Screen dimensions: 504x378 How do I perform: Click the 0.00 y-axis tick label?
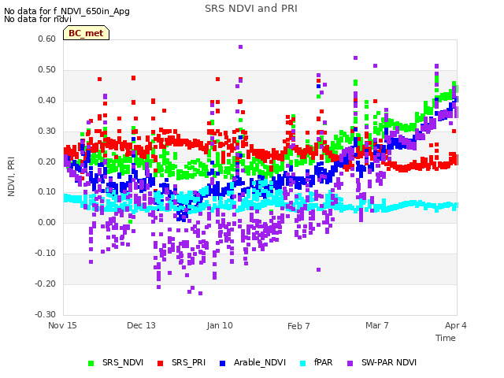click(46, 222)
